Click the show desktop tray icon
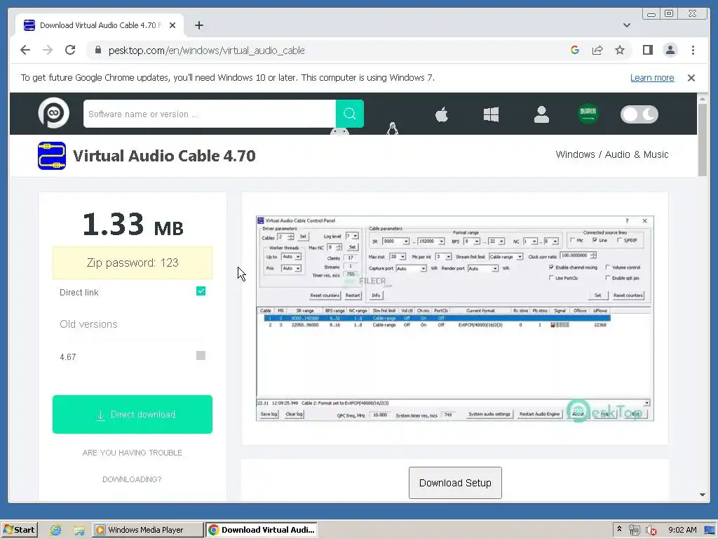Image resolution: width=718 pixels, height=539 pixels. tap(710, 530)
